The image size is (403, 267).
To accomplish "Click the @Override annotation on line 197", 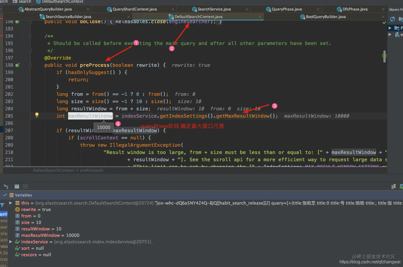I will [x=58, y=58].
